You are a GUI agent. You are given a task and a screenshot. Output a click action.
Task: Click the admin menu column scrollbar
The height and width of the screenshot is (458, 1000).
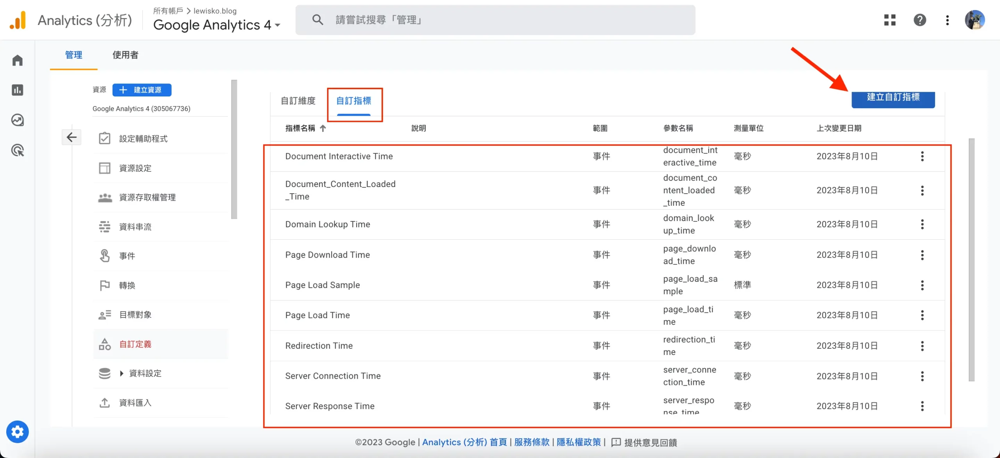click(x=234, y=150)
